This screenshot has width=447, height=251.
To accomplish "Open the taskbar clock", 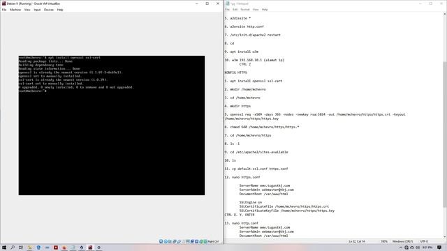I will point(427,248).
